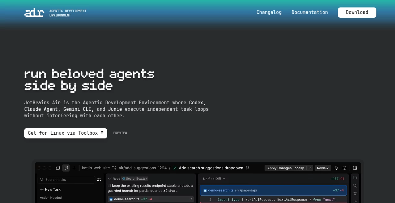Click code line 1 import statement
This screenshot has width=395, height=203.
pos(277,200)
